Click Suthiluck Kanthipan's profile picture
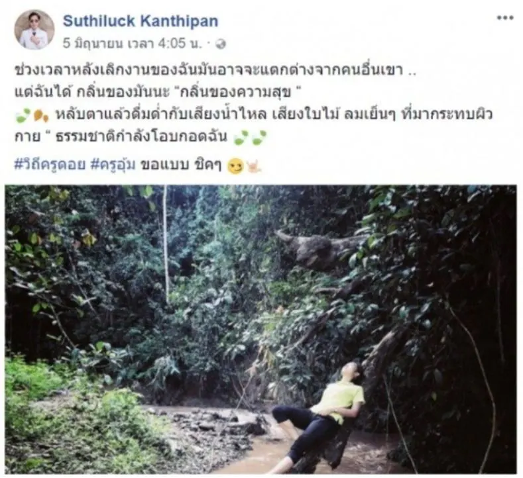523x478 pixels. [34, 29]
